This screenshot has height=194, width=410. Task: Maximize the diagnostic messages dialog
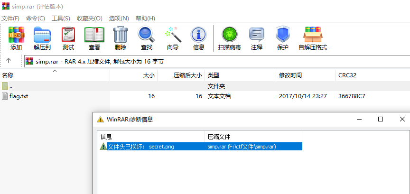point(381,119)
